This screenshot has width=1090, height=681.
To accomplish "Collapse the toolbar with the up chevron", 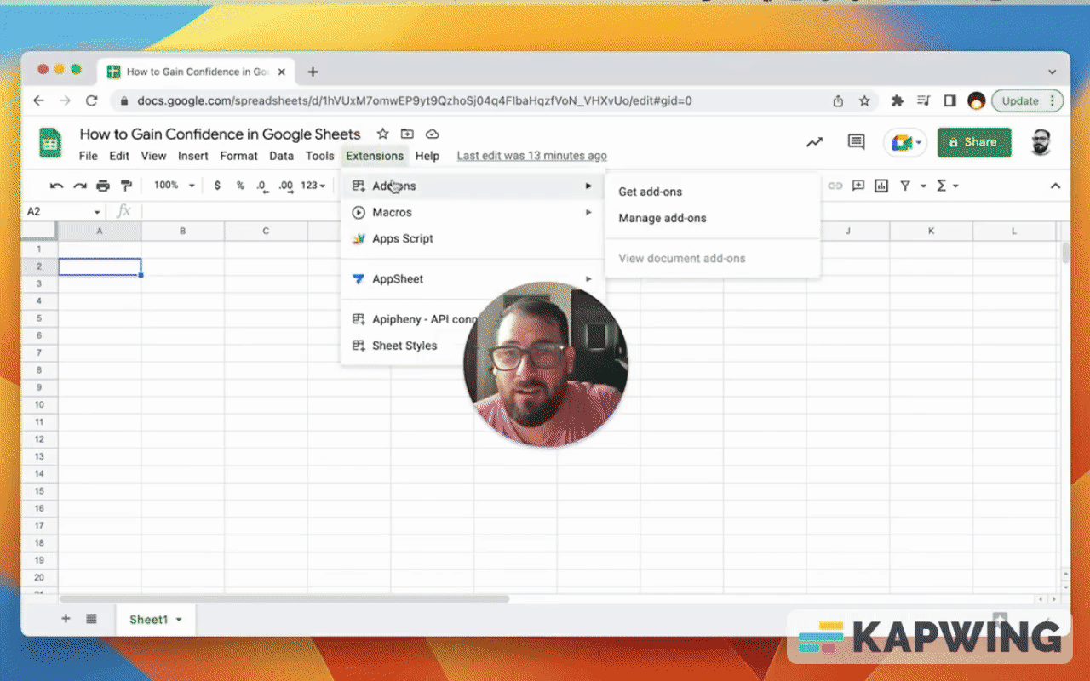I will pyautogui.click(x=1055, y=186).
